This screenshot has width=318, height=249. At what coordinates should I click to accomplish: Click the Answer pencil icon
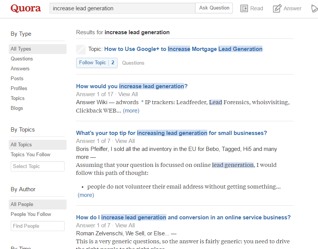pyautogui.click(x=277, y=8)
